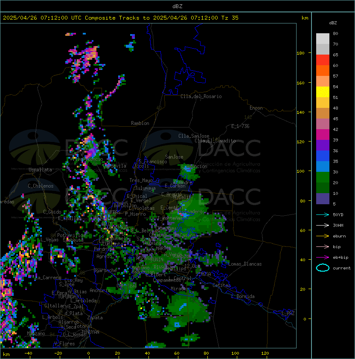
Task: Click the Clla.del_Rosario map label
Action: coord(201,96)
